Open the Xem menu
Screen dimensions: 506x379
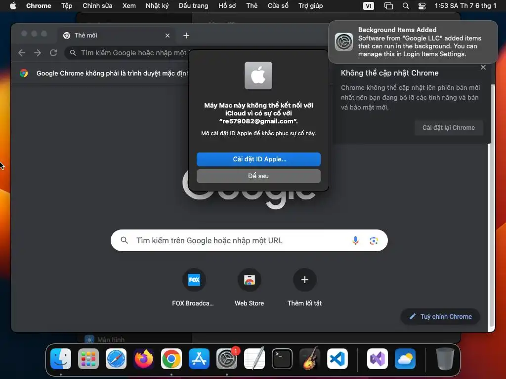coord(129,5)
